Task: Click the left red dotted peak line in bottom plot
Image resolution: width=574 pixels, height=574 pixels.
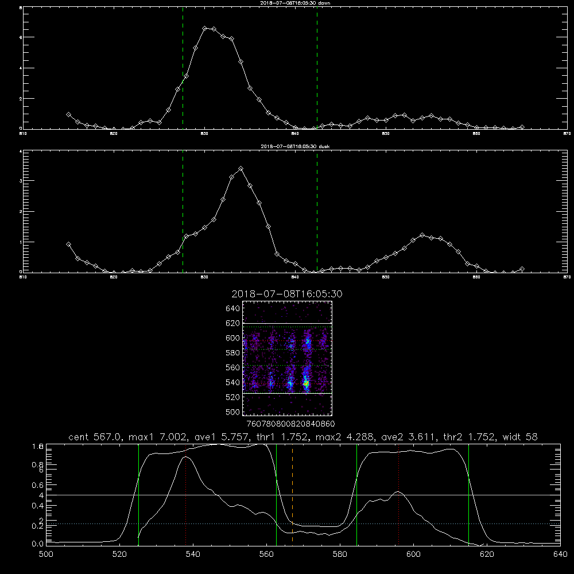Action: click(186, 495)
